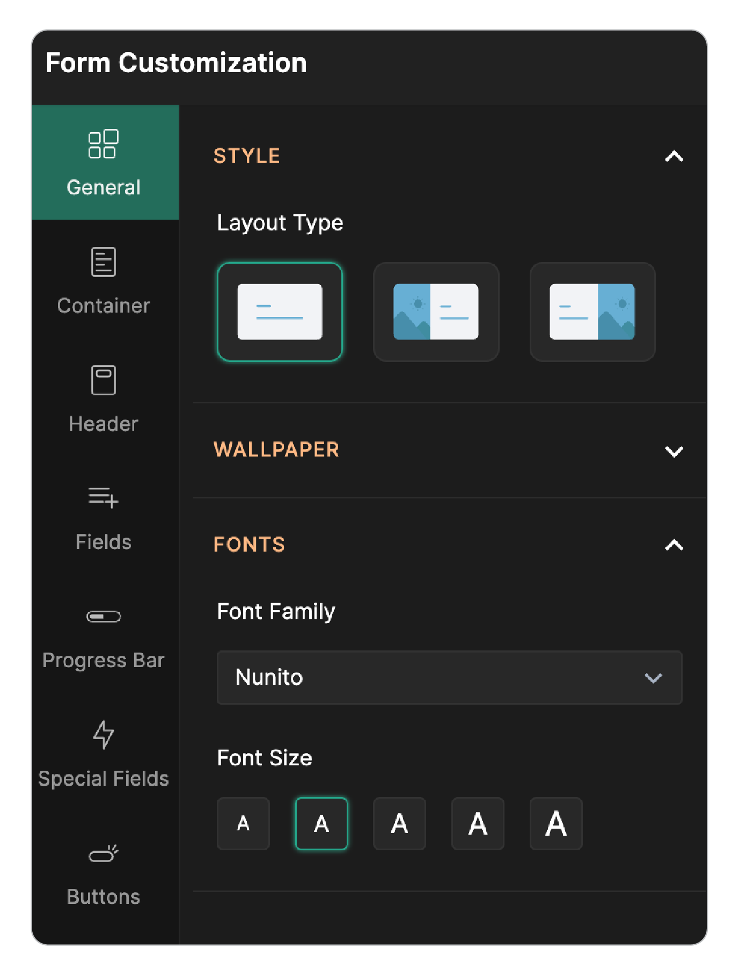Viewport: 739px width, 963px height.
Task: Click the WALLPAPER section heading
Action: 276,450
